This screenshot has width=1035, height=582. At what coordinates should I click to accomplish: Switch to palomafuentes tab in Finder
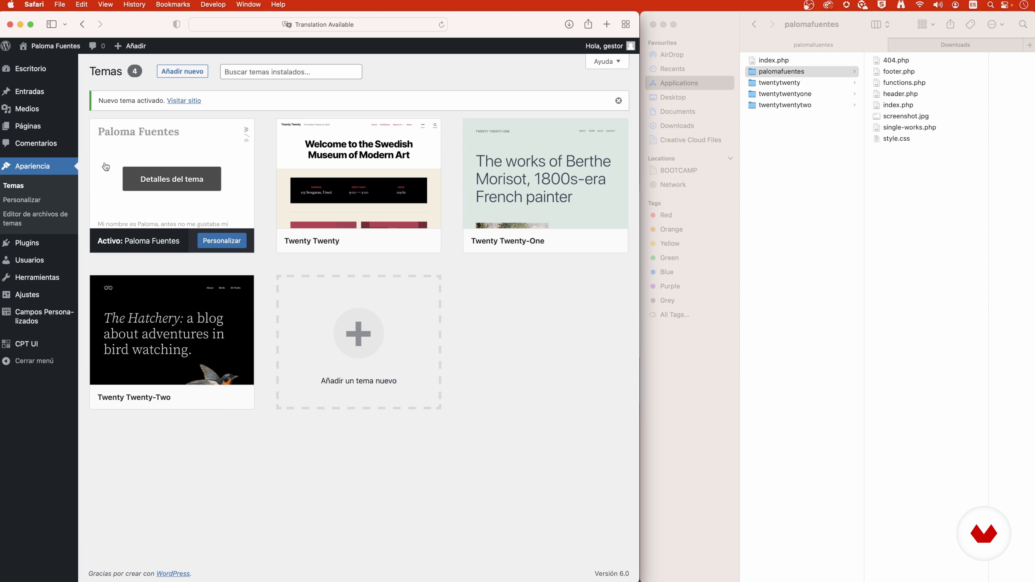pyautogui.click(x=813, y=45)
